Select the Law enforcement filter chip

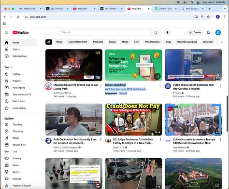[78, 42]
